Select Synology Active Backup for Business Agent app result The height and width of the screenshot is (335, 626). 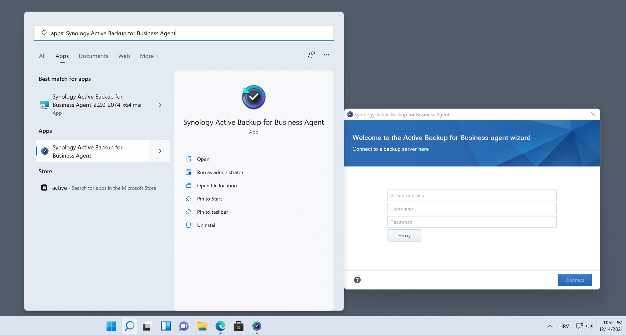[x=93, y=151]
